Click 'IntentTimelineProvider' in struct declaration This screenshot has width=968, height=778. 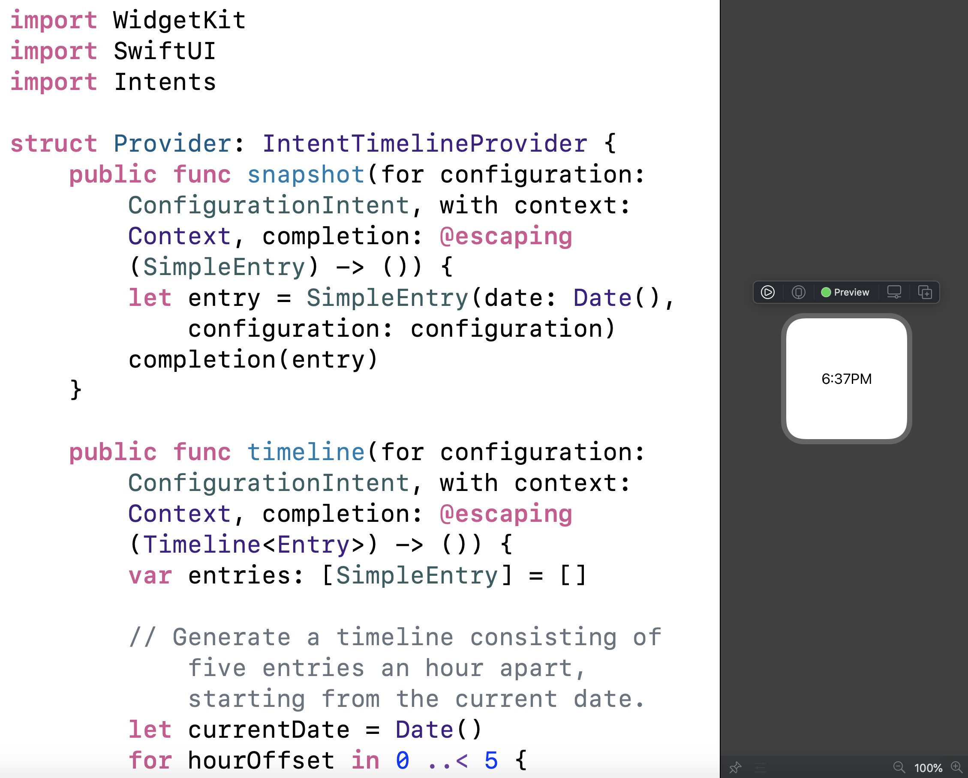pos(424,144)
